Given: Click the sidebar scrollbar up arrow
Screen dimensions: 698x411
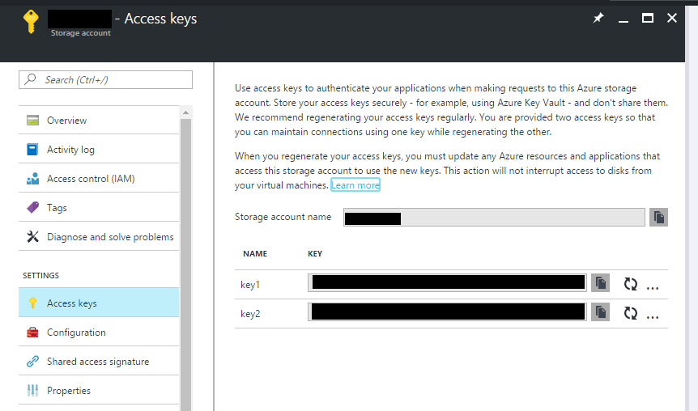Looking at the screenshot, I should (185, 113).
